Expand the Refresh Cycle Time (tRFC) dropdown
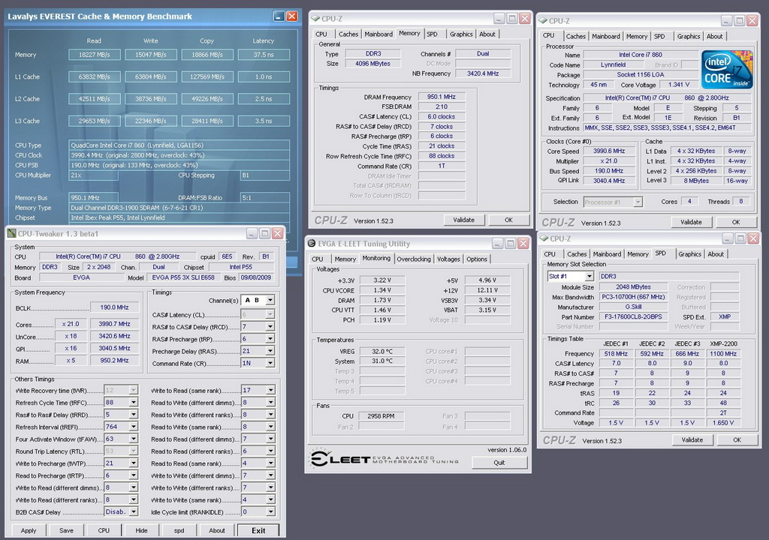Viewport: 769px width, 540px height. click(133, 402)
